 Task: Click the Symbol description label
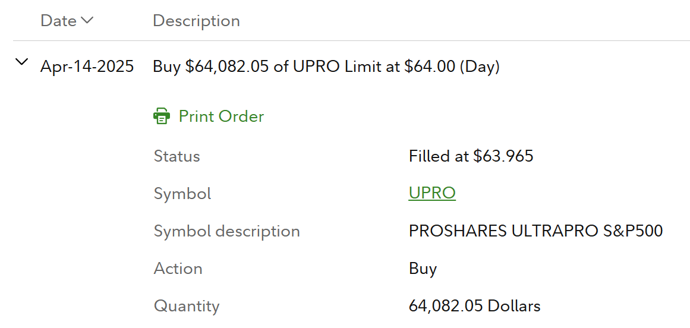tap(226, 231)
